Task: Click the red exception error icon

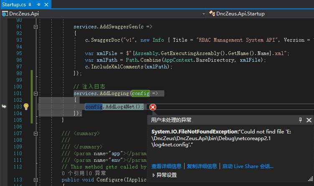Action: [153, 107]
